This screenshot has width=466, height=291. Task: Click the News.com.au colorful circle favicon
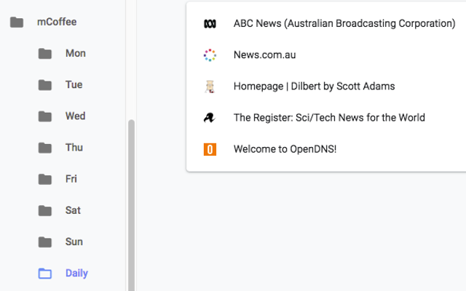point(210,55)
